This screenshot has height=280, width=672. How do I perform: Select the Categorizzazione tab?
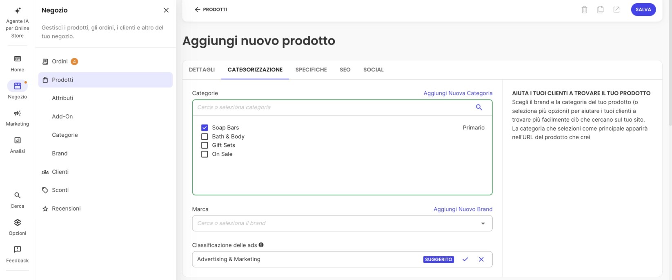pos(255,70)
